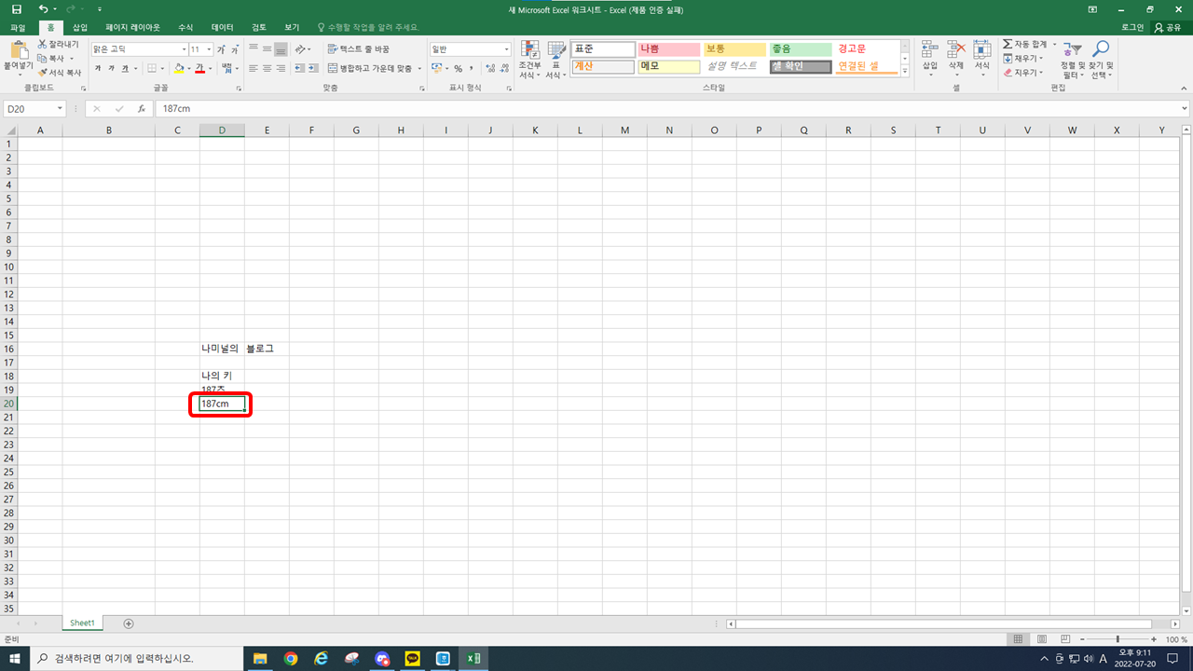Click the Paste (붙여넣기) clipboard icon

18,49
